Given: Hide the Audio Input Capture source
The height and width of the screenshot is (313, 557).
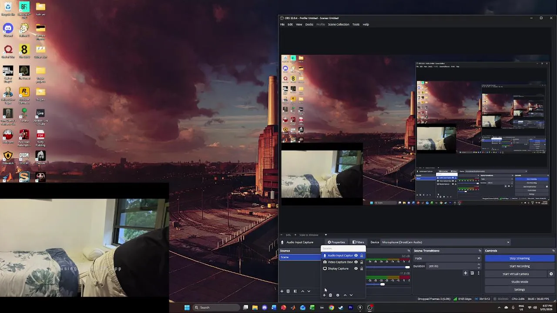Looking at the screenshot, I should tap(356, 256).
